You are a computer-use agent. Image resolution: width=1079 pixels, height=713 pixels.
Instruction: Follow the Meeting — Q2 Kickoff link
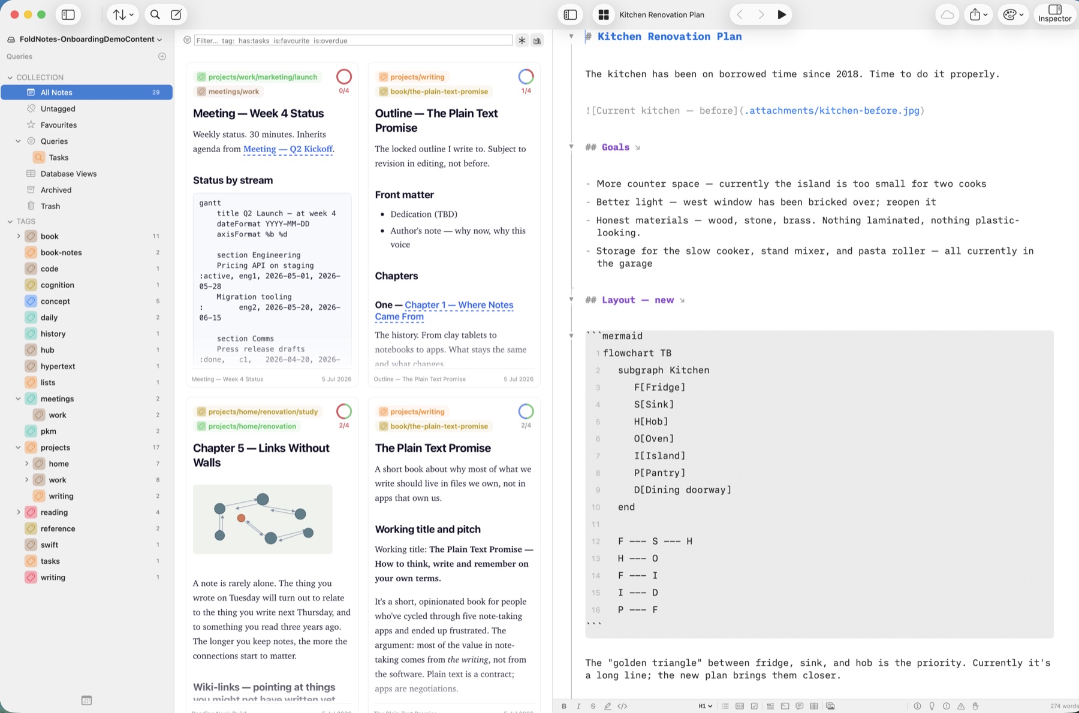point(288,149)
